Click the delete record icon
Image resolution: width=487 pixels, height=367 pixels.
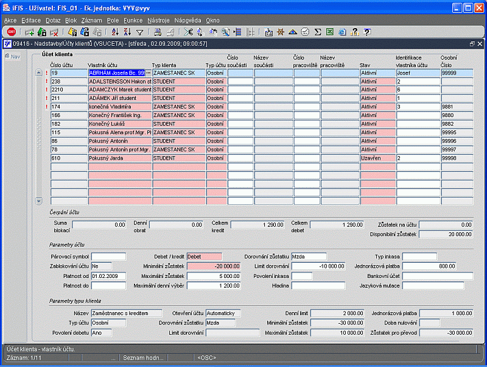[54, 32]
